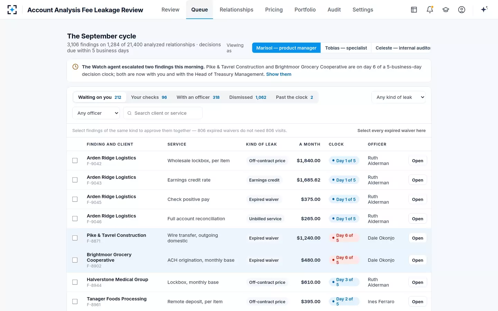The width and height of the screenshot is (498, 311).
Task: Tick Brightmoor Grocery Cooperative checkbox
Action: pyautogui.click(x=75, y=260)
